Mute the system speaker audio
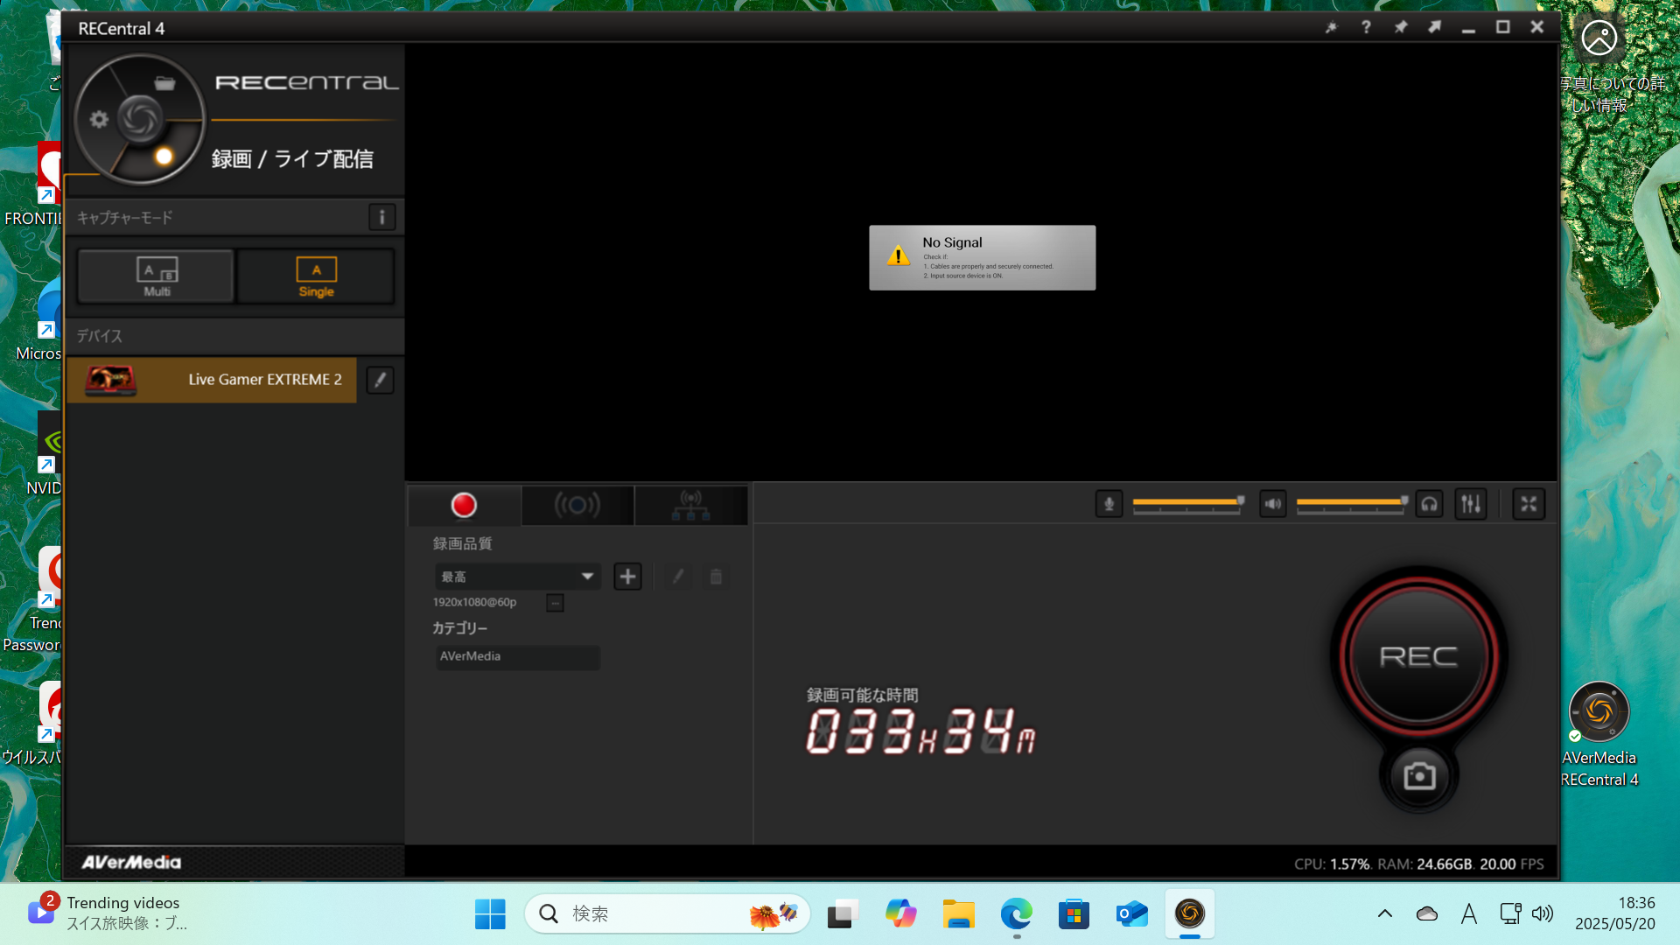 (1272, 504)
